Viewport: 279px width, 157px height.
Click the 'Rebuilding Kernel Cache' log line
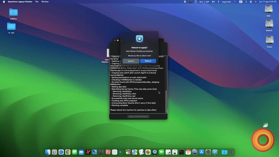coord(134,89)
